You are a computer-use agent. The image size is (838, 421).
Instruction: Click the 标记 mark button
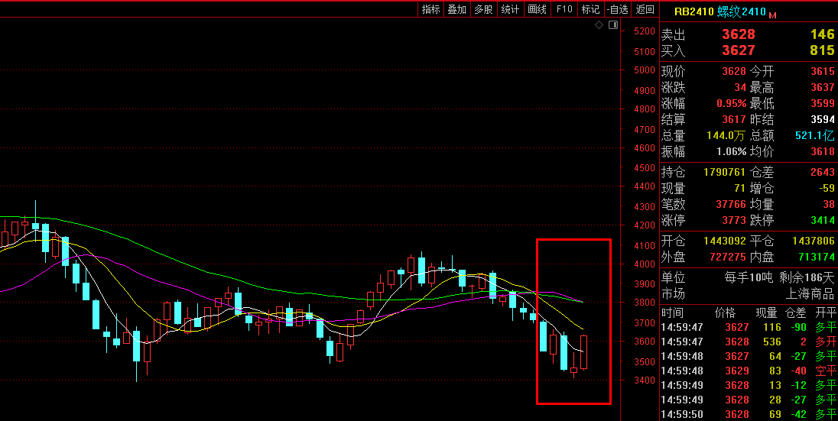(590, 9)
